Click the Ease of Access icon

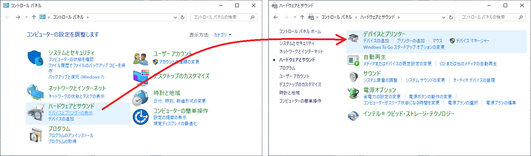pyautogui.click(x=141, y=117)
